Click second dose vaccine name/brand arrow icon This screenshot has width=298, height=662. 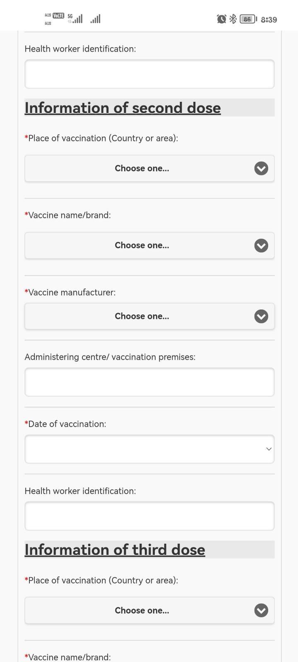[261, 245]
